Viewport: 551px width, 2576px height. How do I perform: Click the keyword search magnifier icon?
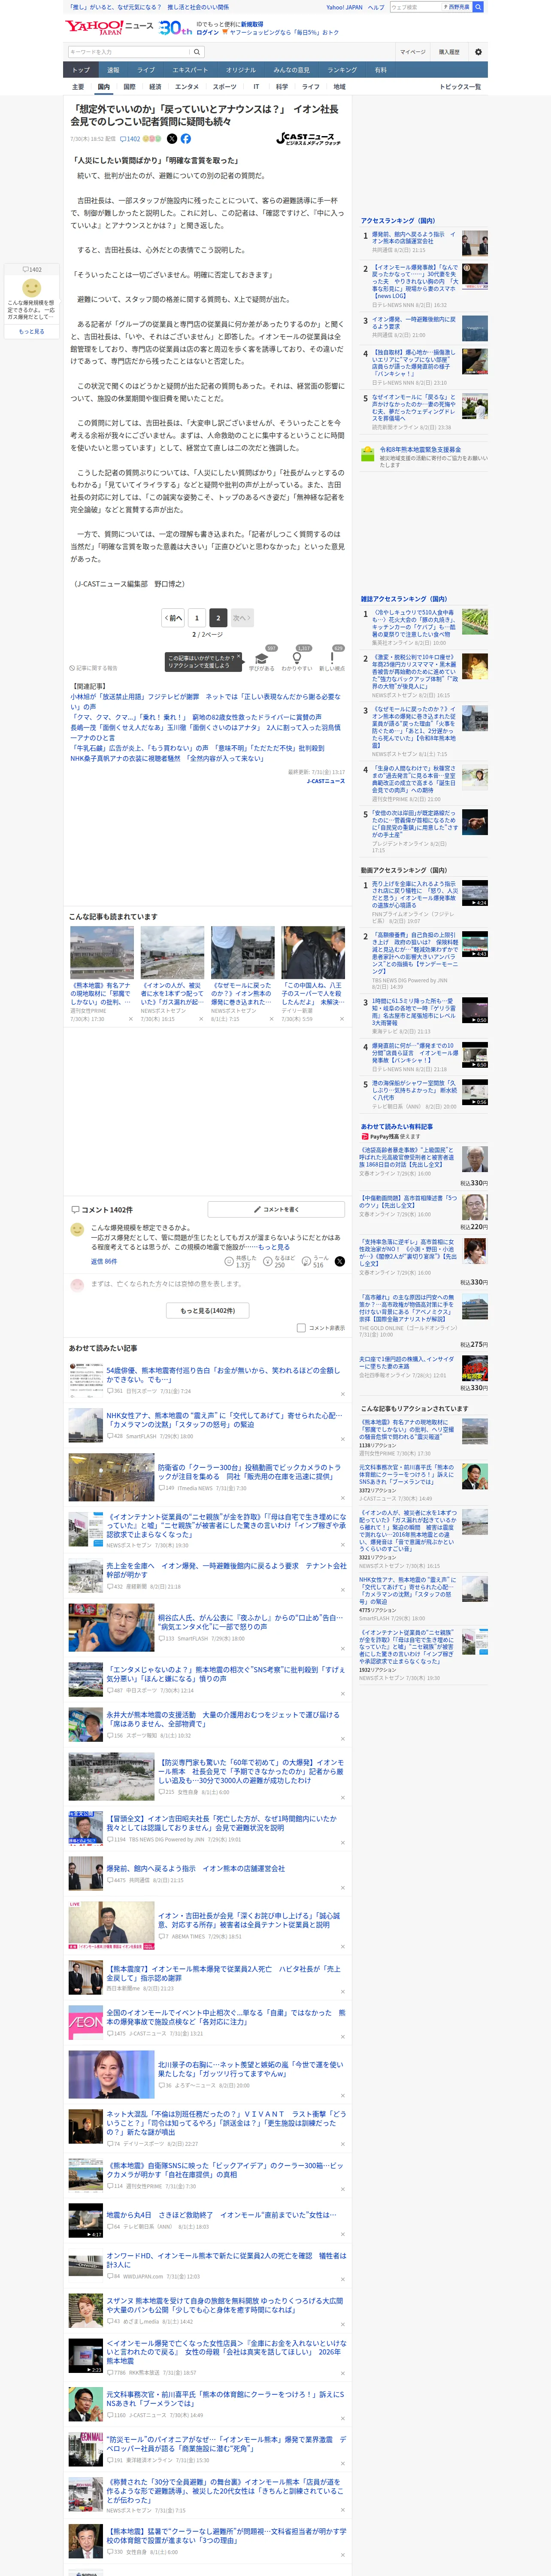pos(197,52)
